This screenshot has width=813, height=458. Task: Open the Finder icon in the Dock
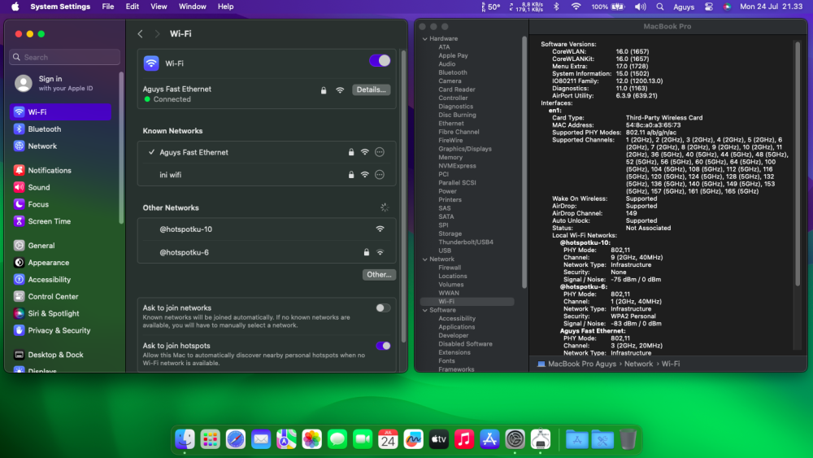185,439
